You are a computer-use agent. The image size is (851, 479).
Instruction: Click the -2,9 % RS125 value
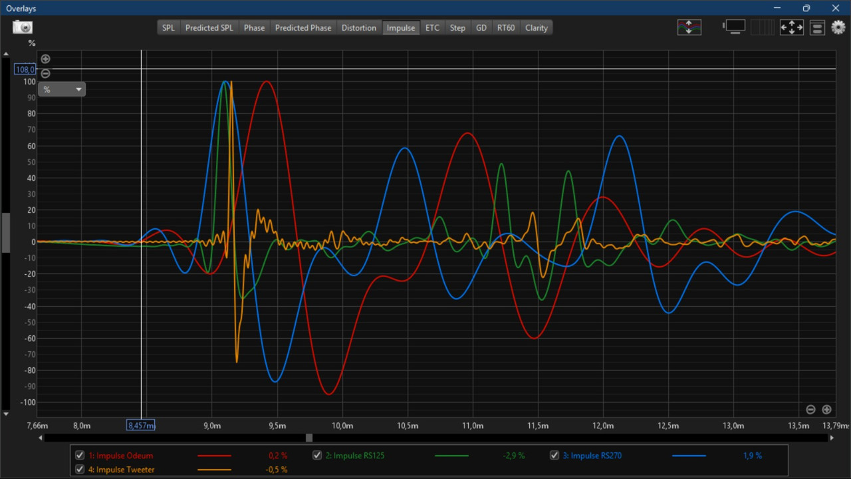coord(514,456)
